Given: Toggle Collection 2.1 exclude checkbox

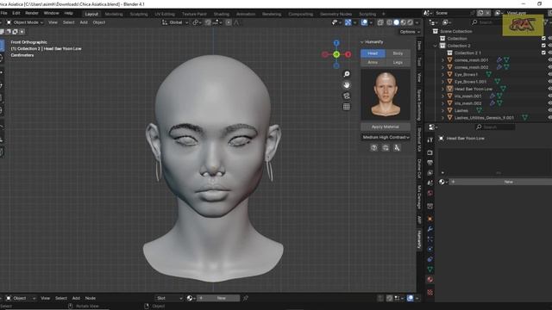Looking at the screenshot, I should click(x=543, y=53).
